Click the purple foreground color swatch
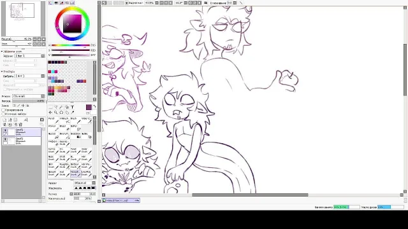The image size is (408, 229). 89,107
